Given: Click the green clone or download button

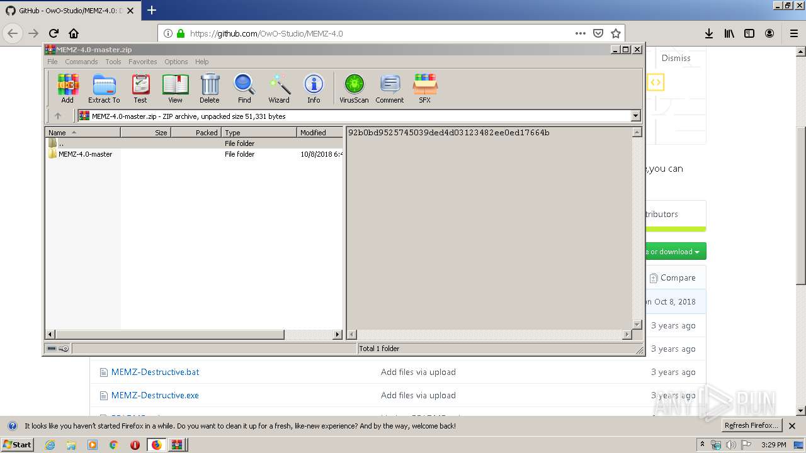Looking at the screenshot, I should [x=676, y=252].
